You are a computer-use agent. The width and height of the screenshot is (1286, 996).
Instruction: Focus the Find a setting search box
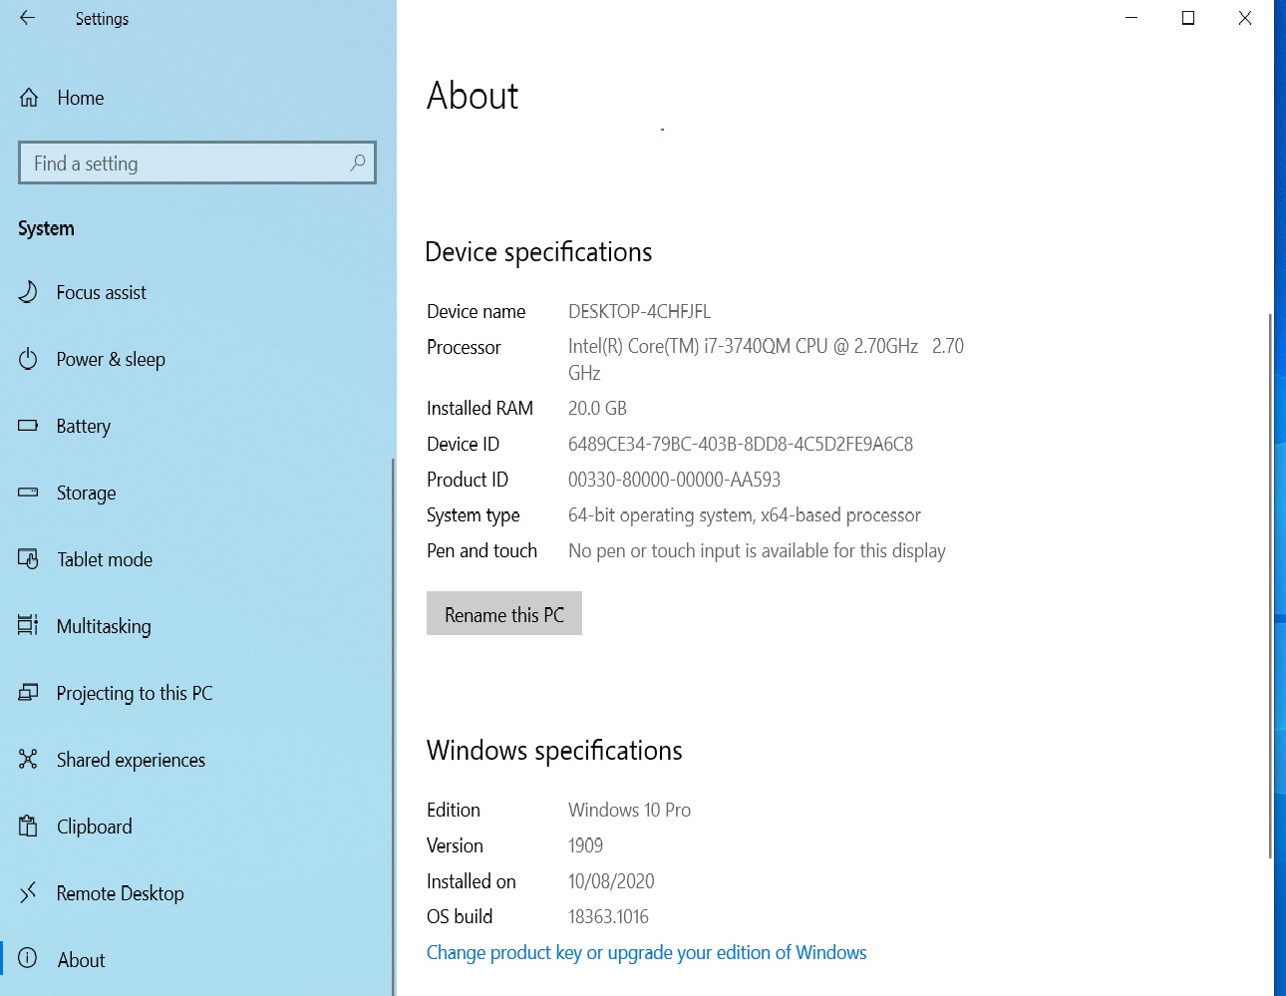point(197,163)
